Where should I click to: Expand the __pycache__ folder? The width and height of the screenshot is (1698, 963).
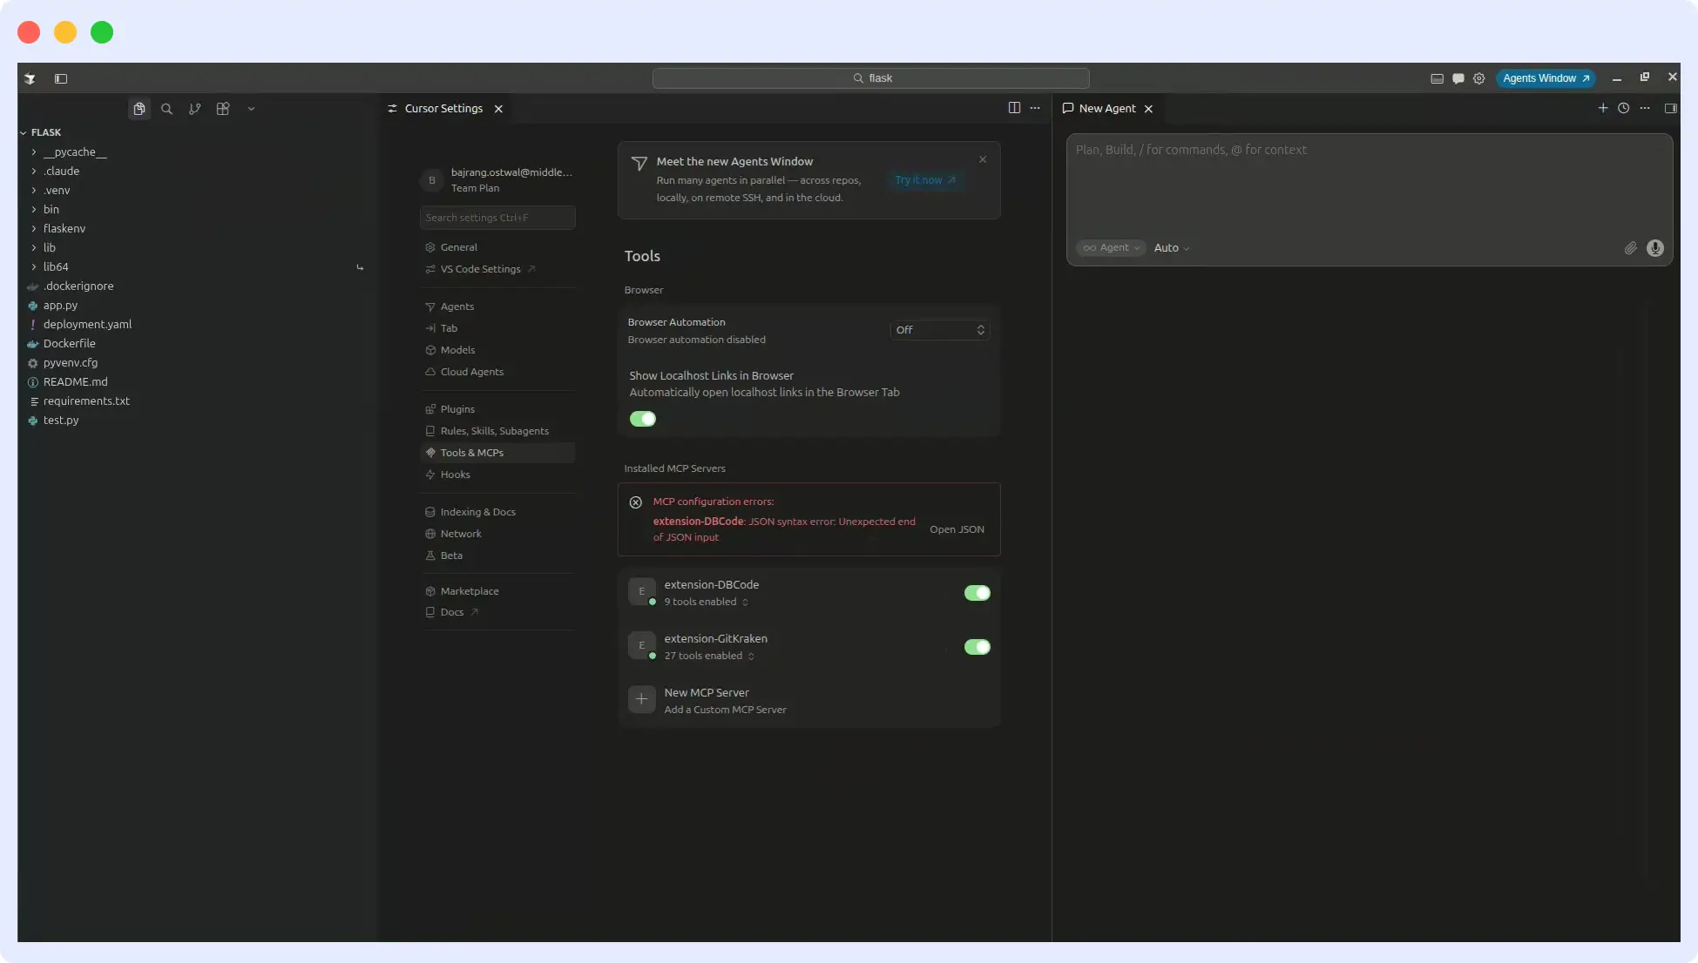click(x=197, y=152)
